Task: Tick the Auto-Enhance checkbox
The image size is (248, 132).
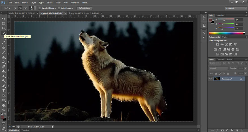Action: pyautogui.click(x=59, y=8)
